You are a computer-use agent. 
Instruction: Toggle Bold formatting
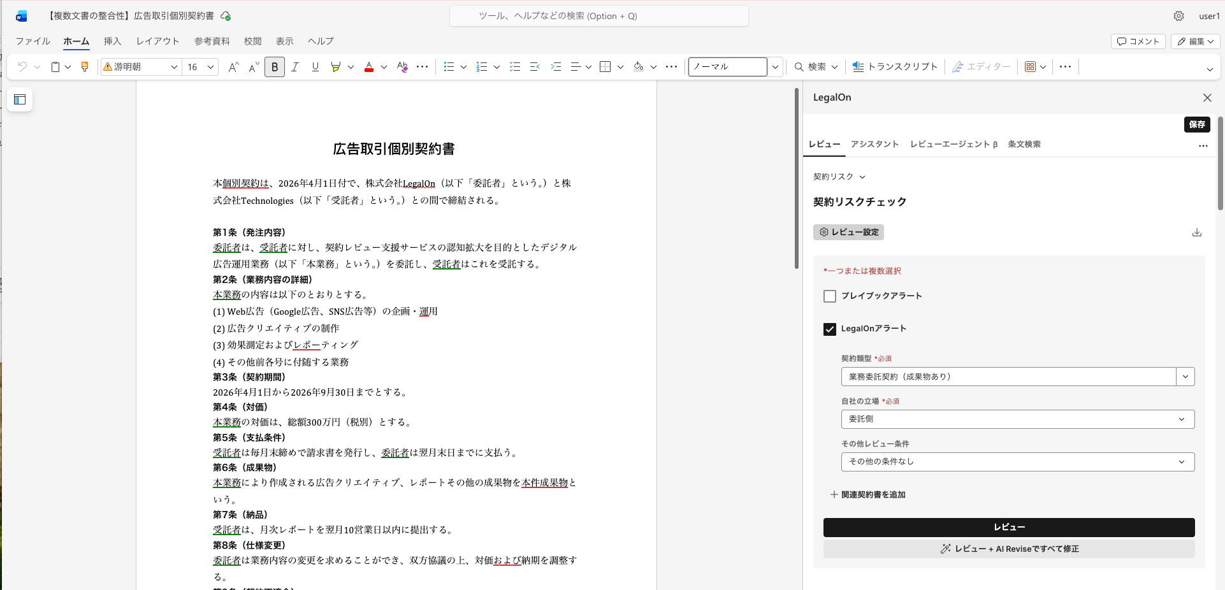(x=275, y=67)
